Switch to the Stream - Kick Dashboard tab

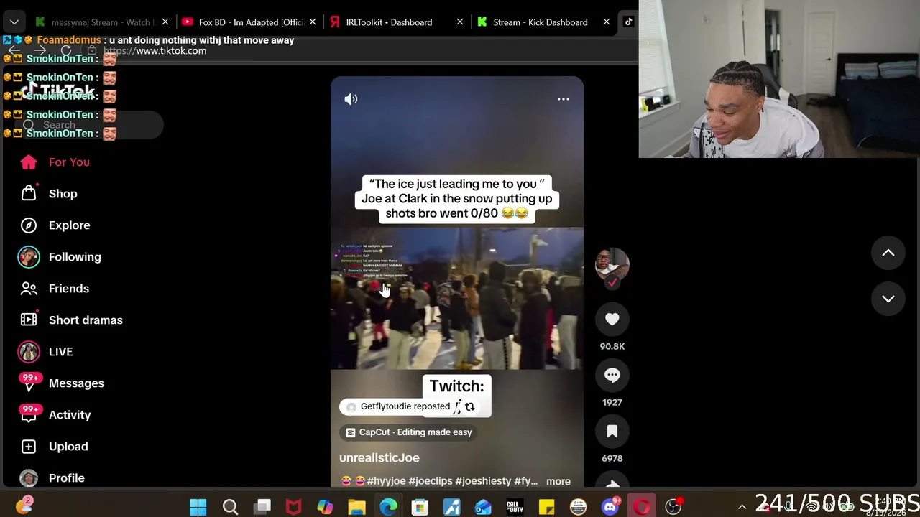pos(540,22)
